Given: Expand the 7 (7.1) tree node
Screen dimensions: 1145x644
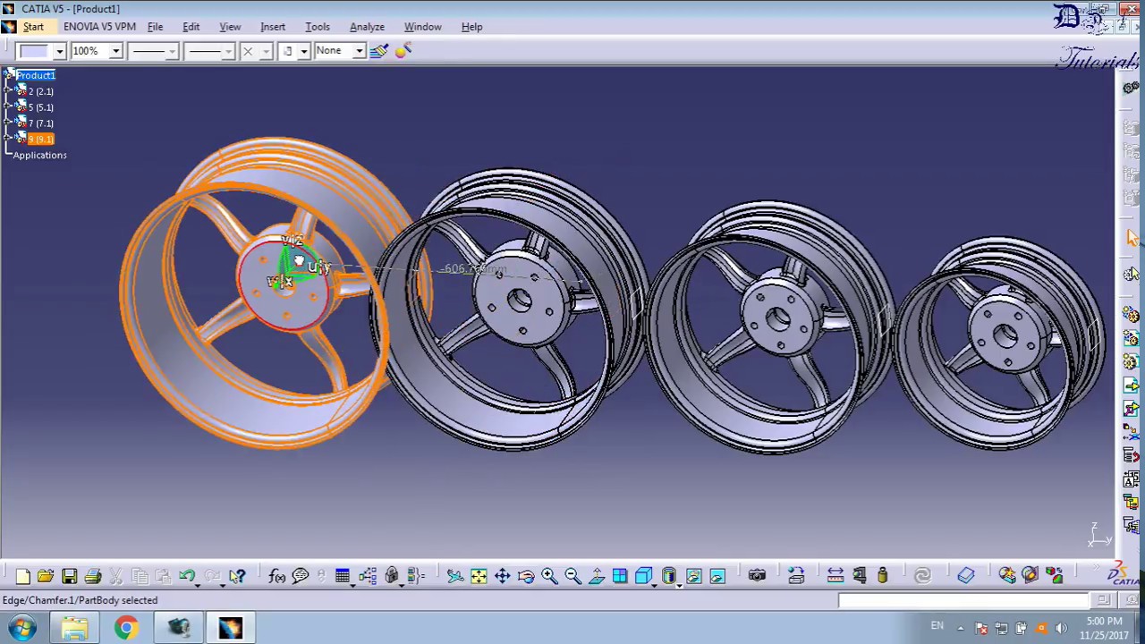Looking at the screenshot, I should (x=8, y=123).
